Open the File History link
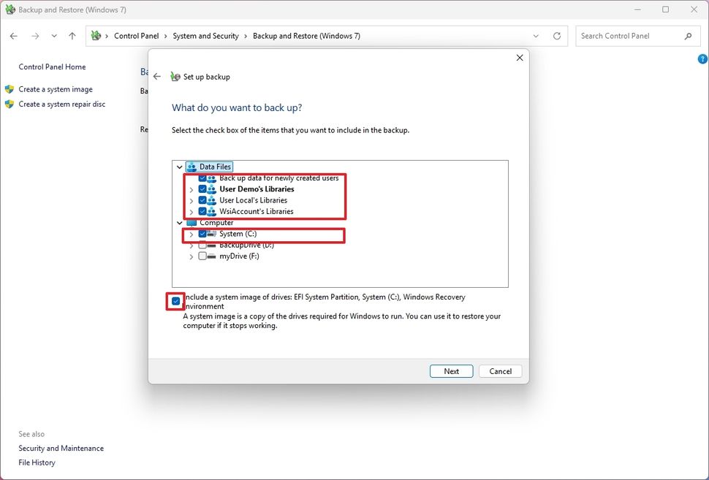This screenshot has height=480, width=709. [x=37, y=462]
